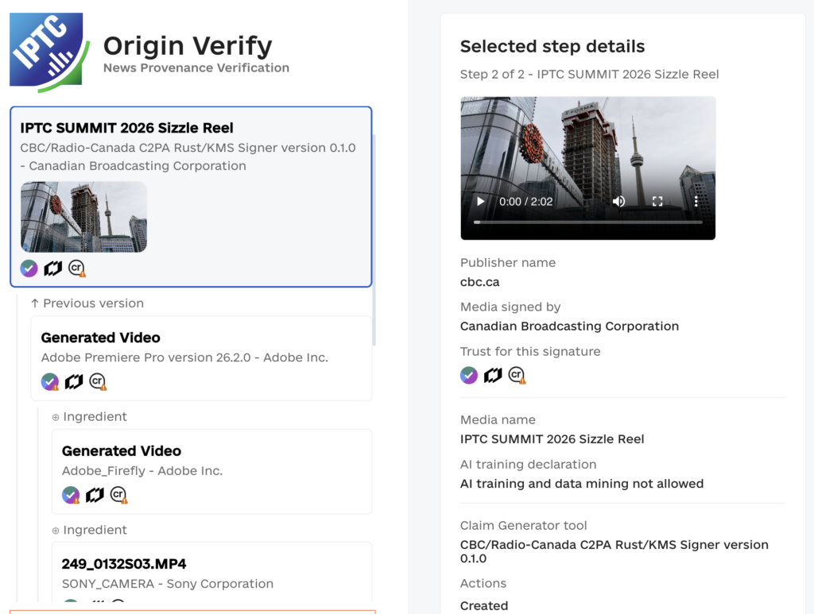Click the Sizzle Reel thumbnail in the left card
The image size is (814, 614).
coord(83,217)
